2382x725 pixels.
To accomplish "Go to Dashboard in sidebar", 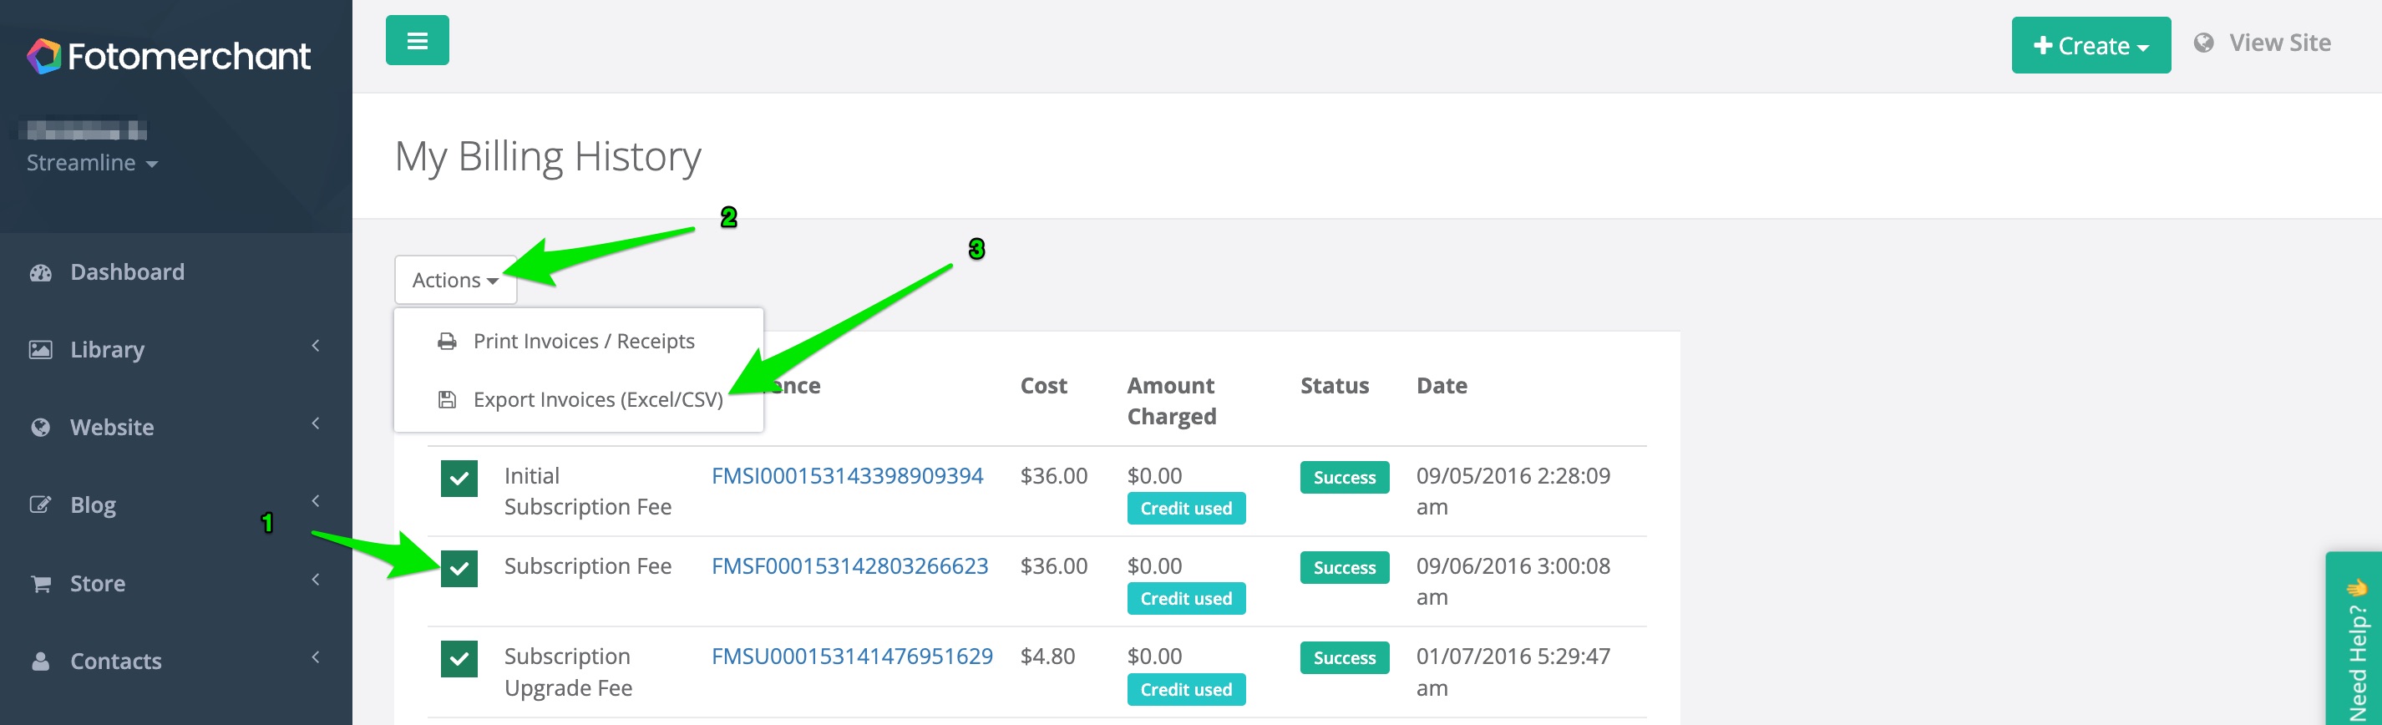I will click(x=128, y=273).
